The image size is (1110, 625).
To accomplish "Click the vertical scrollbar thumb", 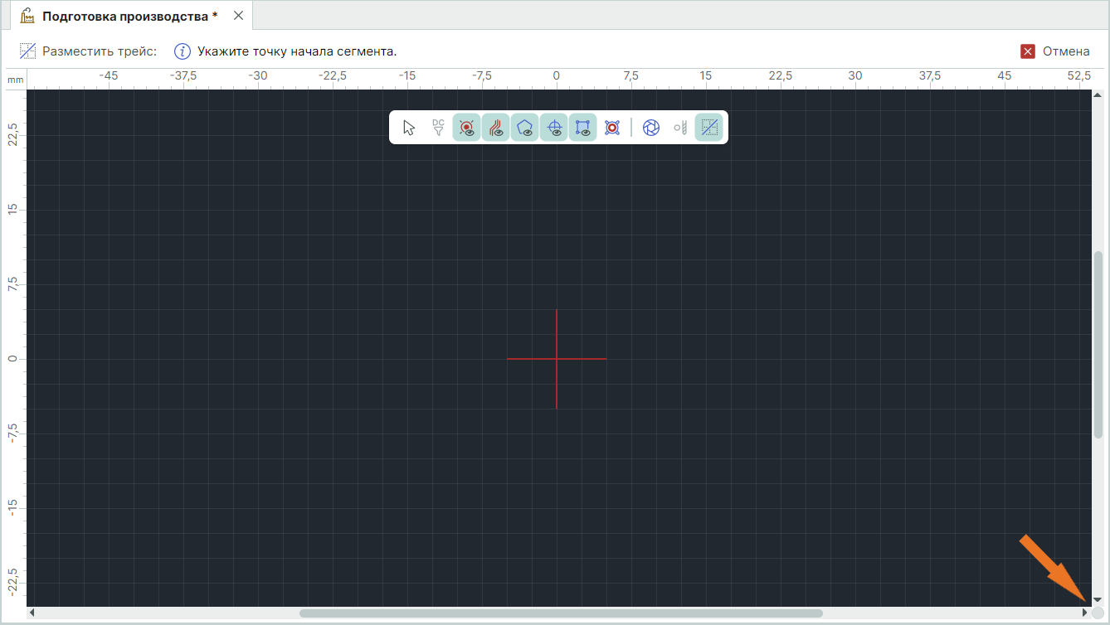I will 1098,345.
